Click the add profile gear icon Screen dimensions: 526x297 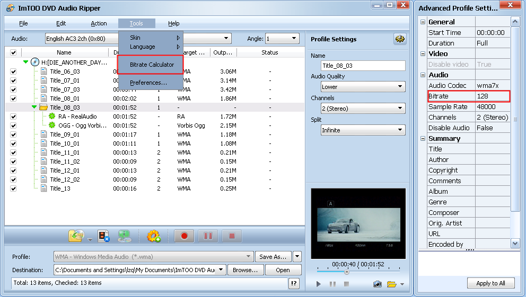pos(154,236)
